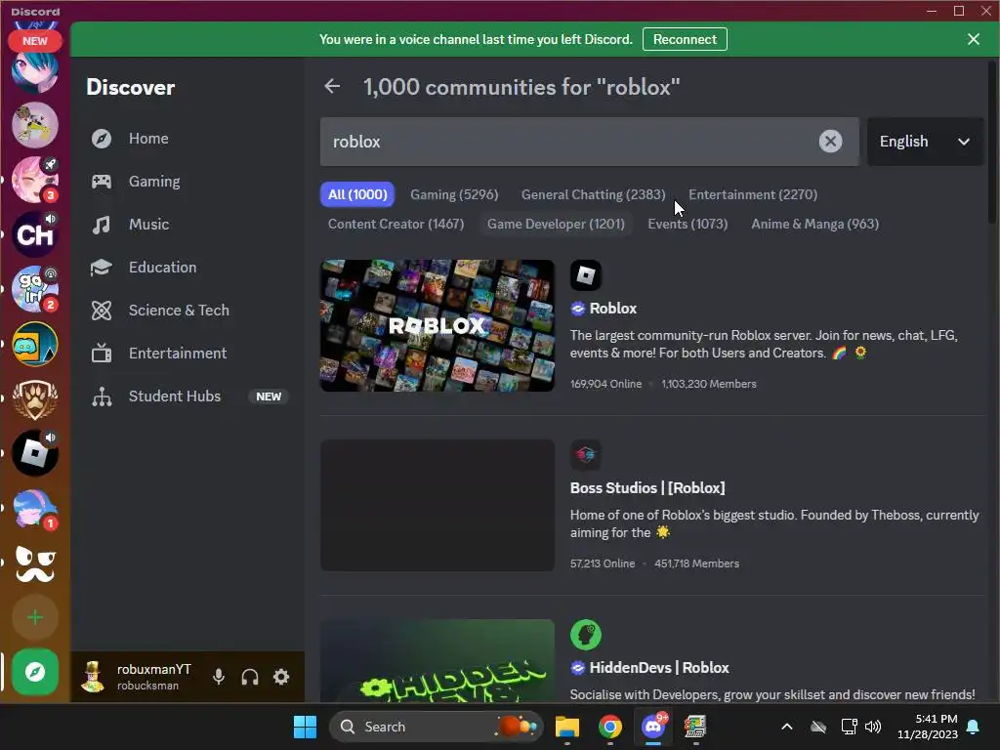The image size is (1000, 750).
Task: Open the CH server icon
Action: 35,234
